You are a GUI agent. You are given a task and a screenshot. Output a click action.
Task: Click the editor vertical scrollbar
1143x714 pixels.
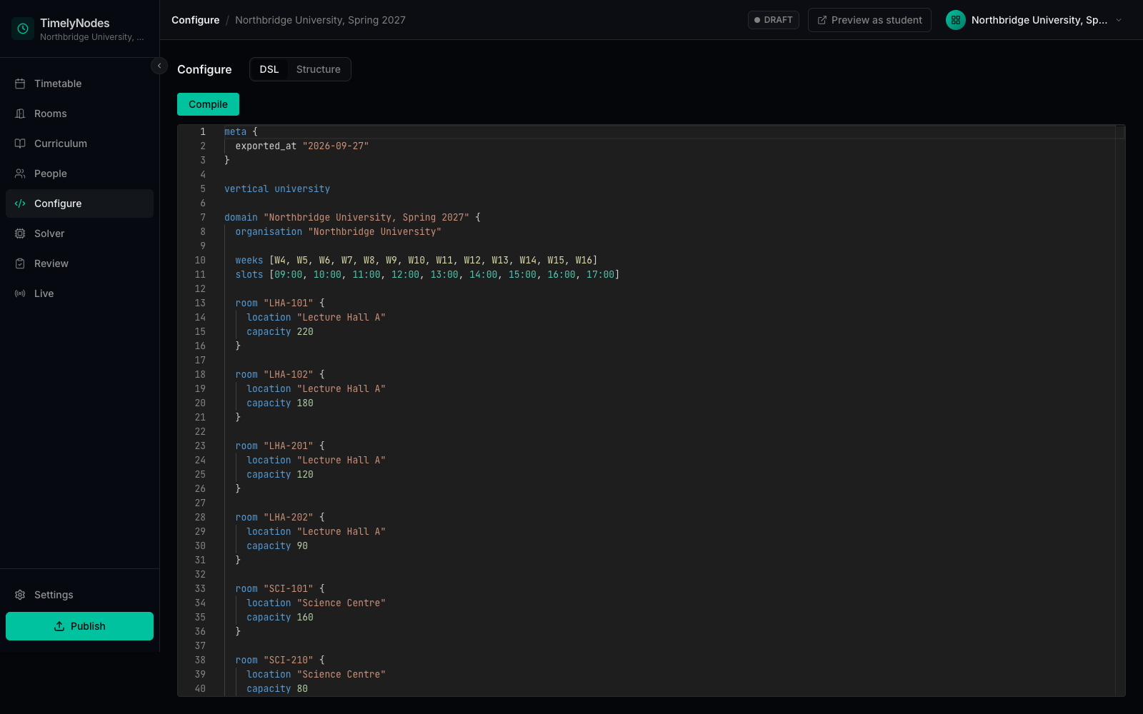(1120, 411)
